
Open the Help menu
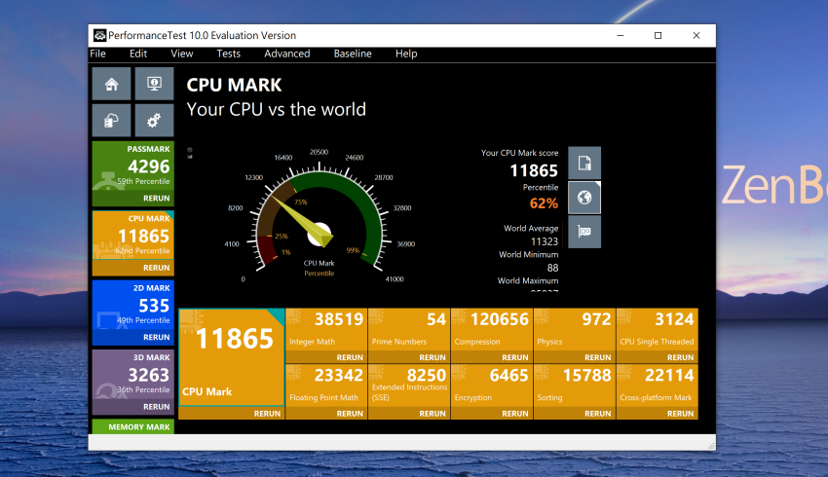[406, 54]
